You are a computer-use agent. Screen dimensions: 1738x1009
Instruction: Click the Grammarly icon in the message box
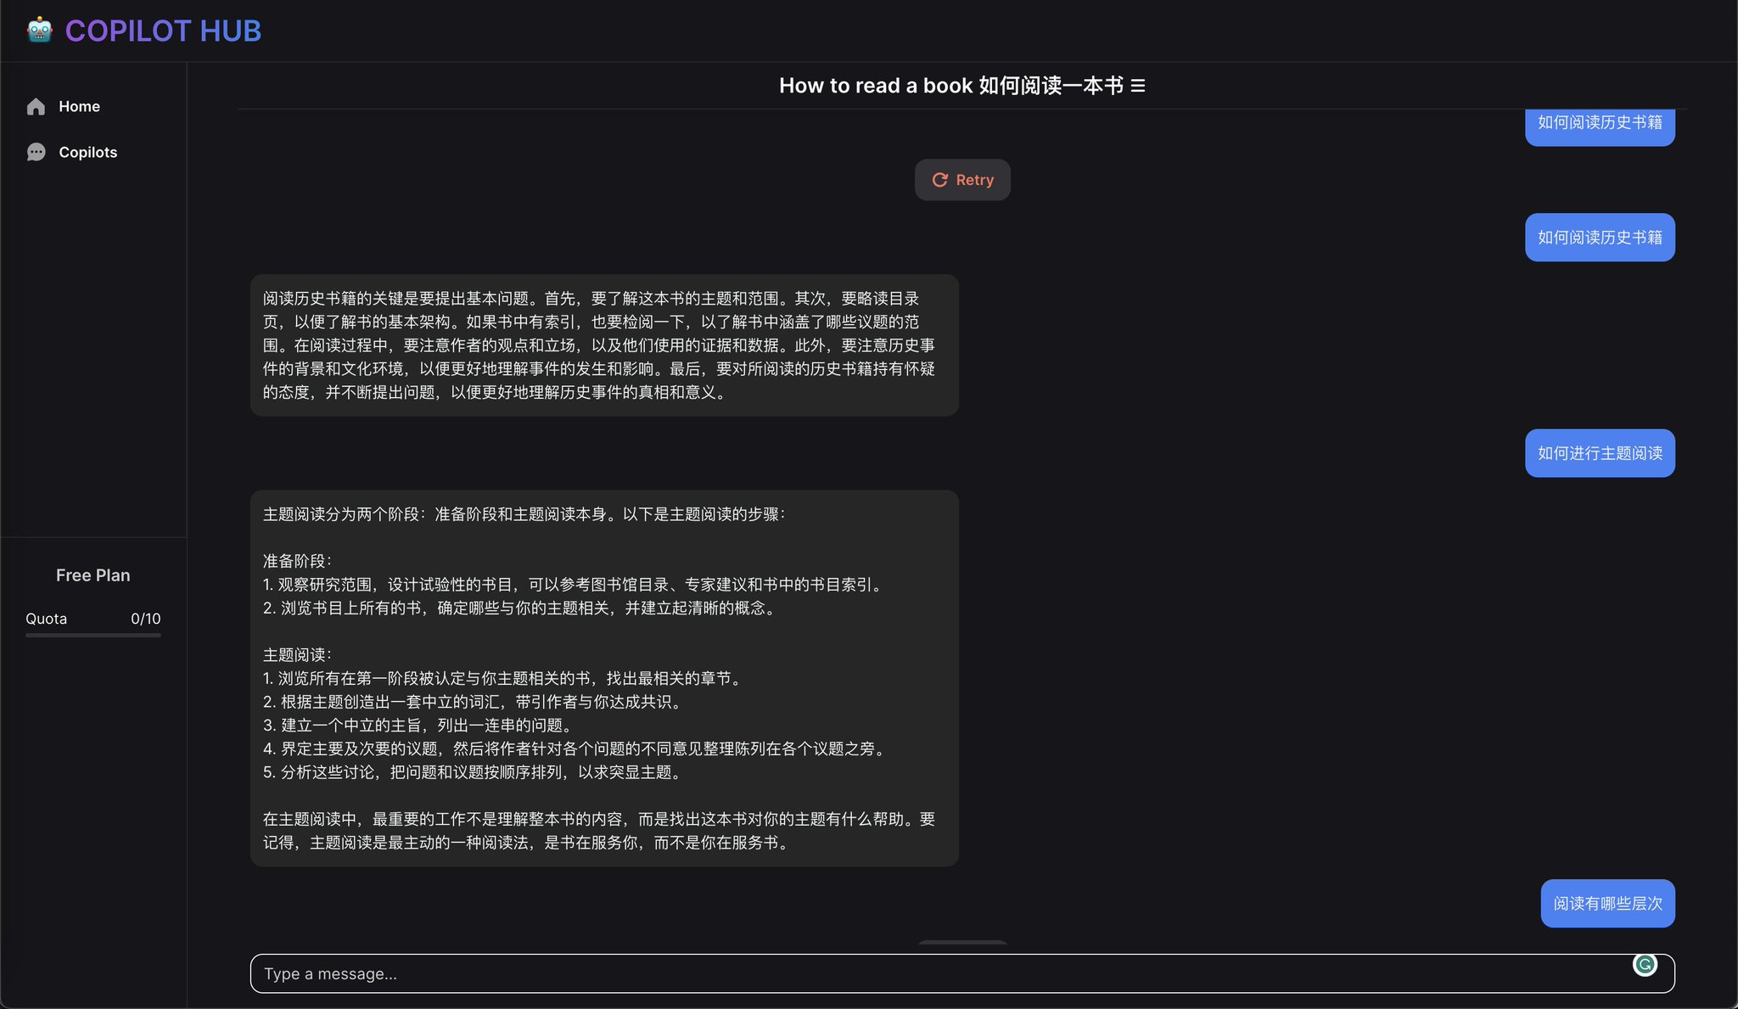click(x=1645, y=964)
